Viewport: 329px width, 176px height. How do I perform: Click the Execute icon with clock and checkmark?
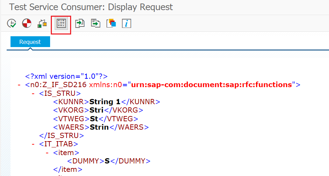(12, 23)
